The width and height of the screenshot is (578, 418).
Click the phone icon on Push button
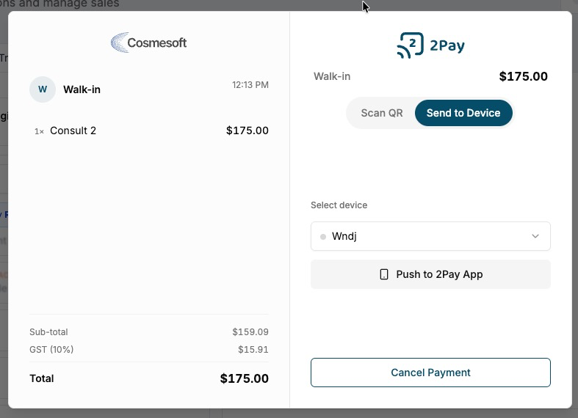pyautogui.click(x=383, y=274)
